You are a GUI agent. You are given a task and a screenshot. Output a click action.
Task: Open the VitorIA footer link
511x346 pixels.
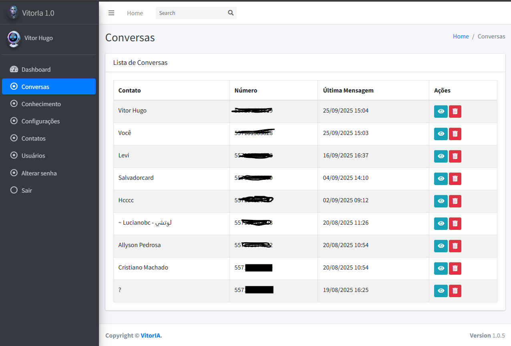pyautogui.click(x=151, y=336)
